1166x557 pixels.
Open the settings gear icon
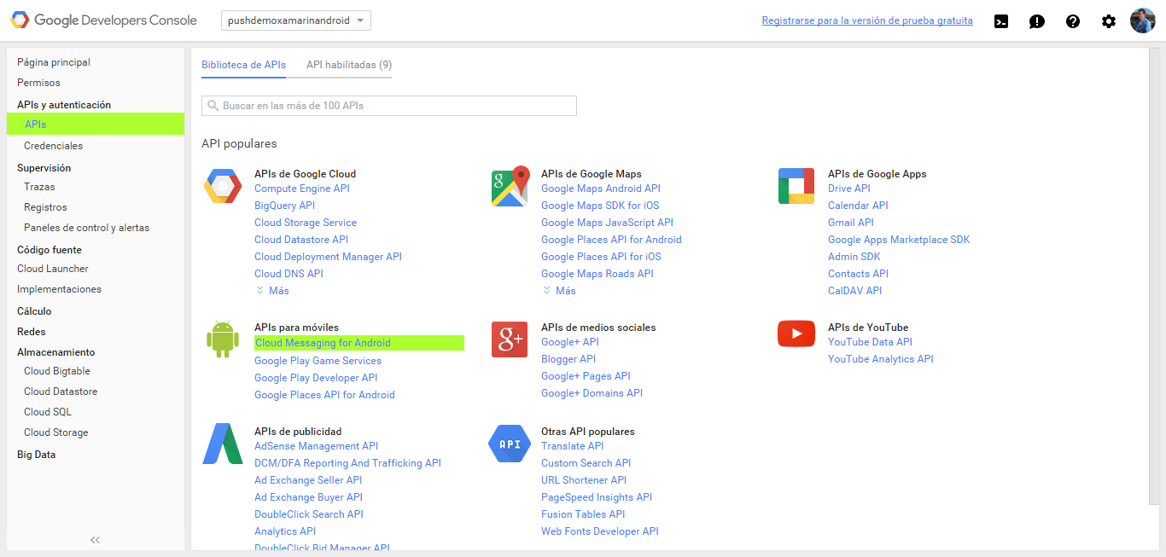coord(1109,21)
